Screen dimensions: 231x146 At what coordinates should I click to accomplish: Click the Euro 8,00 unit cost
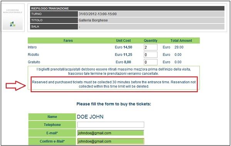[123, 62]
